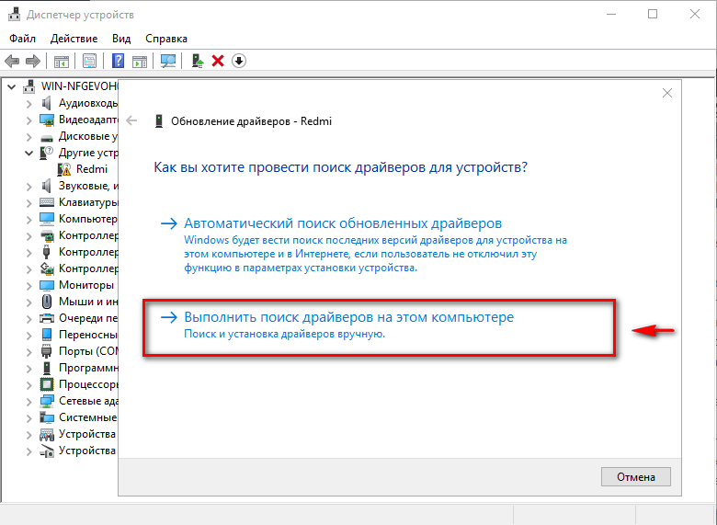Viewport: 717px width, 525px height.
Task: Expand the Клавиатуры category
Action: coord(28,202)
